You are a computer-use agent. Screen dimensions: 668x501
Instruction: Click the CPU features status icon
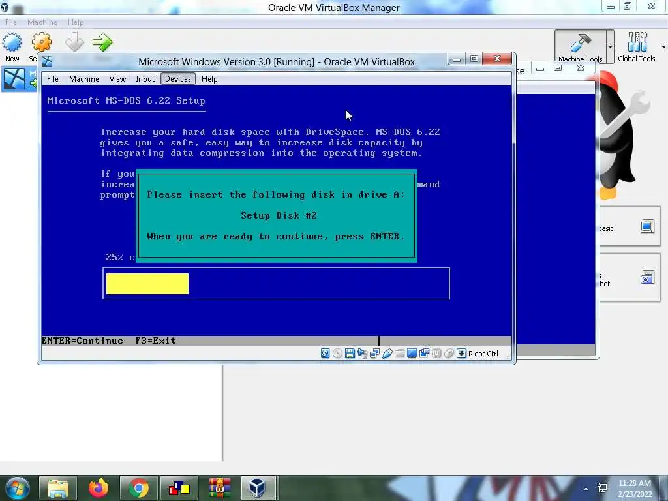pyautogui.click(x=436, y=353)
